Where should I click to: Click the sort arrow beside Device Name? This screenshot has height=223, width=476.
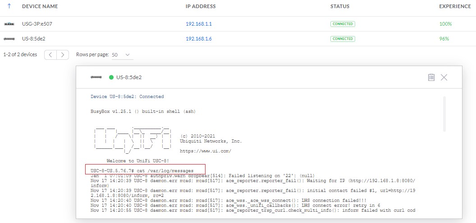pyautogui.click(x=9, y=6)
